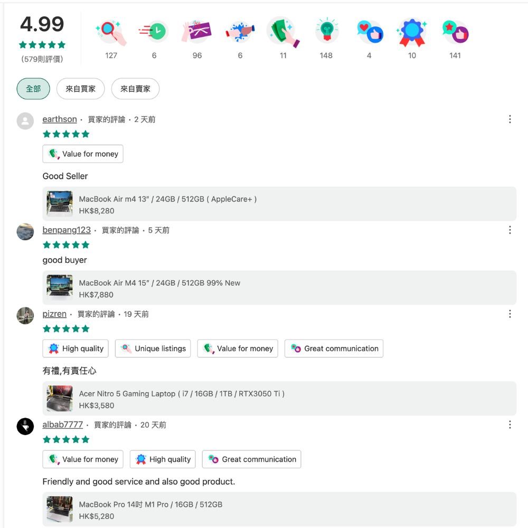Click the blue ribbon award badge icon
Viewport: 528px width, 528px height.
click(x=412, y=33)
